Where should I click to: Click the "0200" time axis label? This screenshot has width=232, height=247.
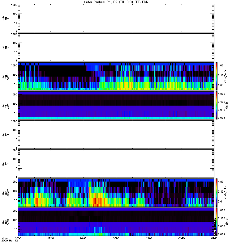[18, 238]
